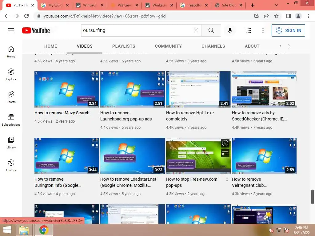Click the muted volume tray icon

271,230
